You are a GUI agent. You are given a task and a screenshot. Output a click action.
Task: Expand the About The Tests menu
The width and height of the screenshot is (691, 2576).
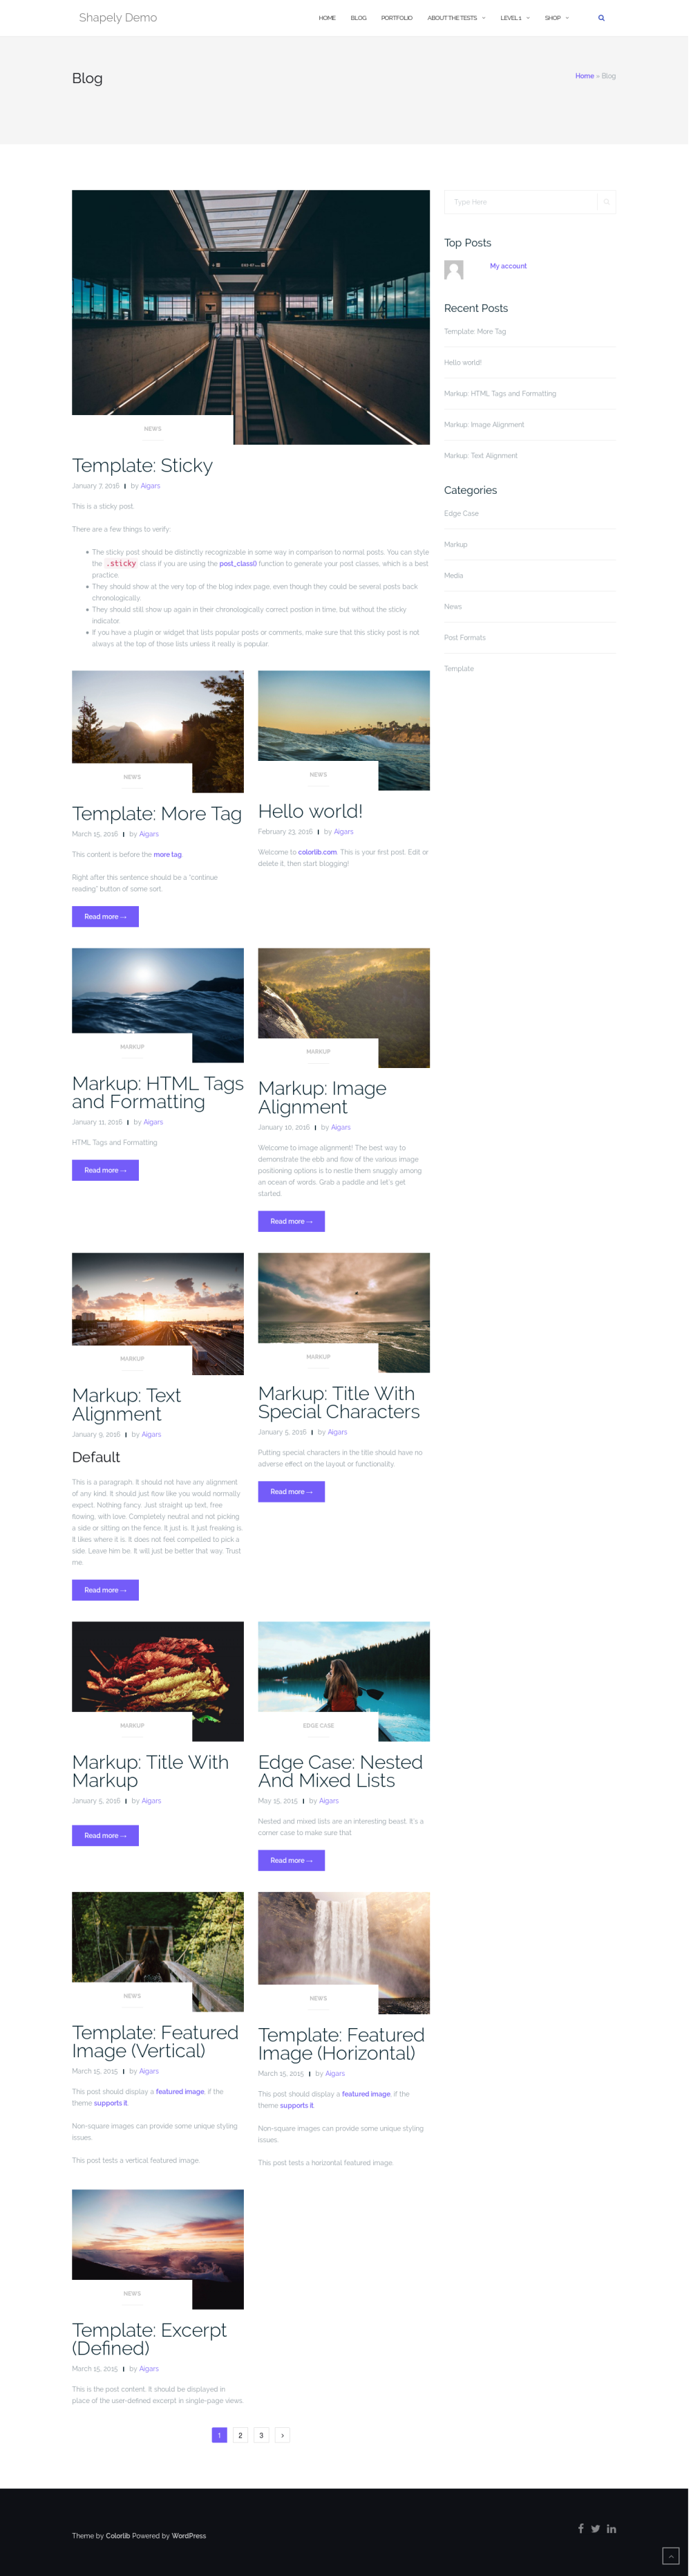[457, 18]
